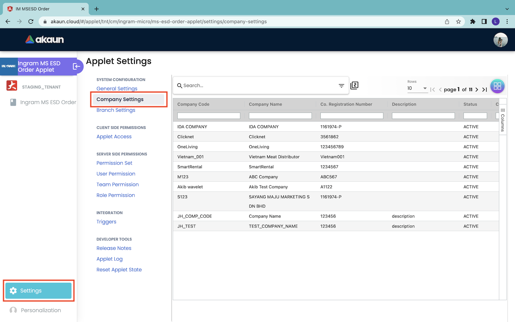Jump to last page arrow

(485, 90)
